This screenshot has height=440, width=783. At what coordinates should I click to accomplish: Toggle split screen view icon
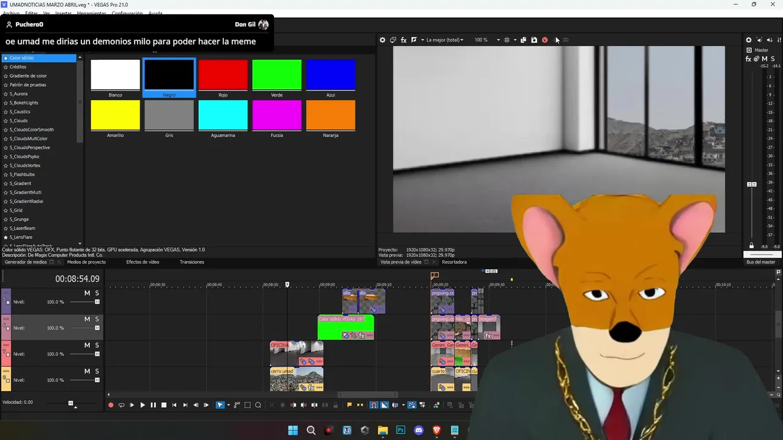click(x=414, y=40)
